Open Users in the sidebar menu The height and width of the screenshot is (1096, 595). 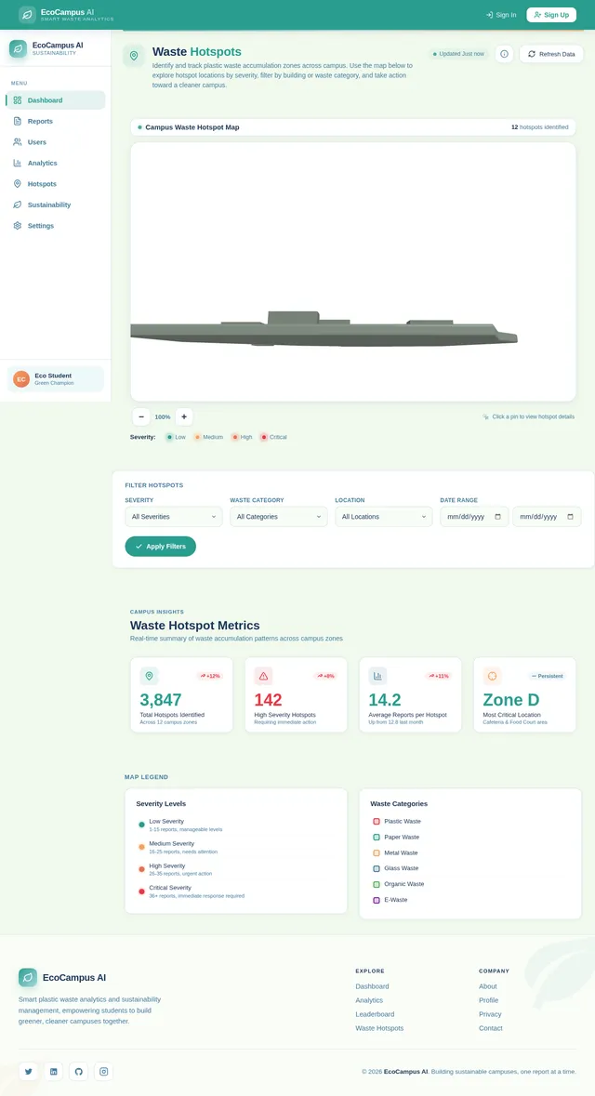(x=55, y=142)
